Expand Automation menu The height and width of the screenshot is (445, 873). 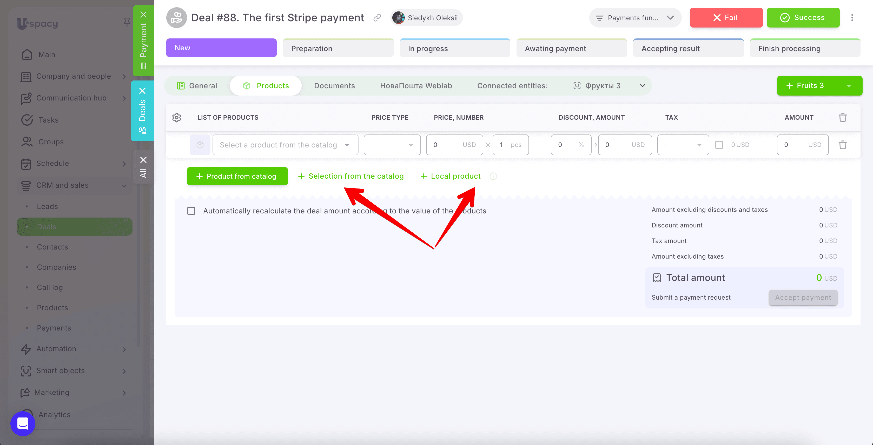click(x=124, y=349)
